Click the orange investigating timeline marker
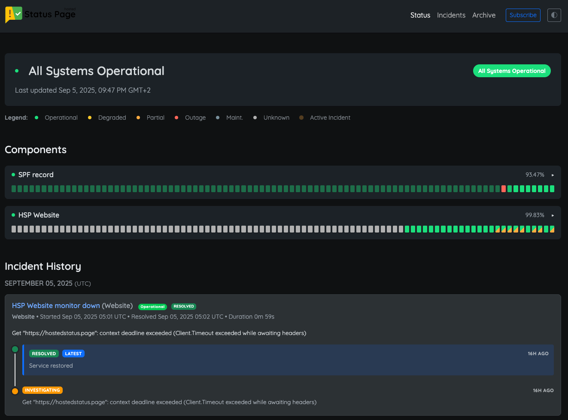Screen dimensions: 568x420 [x=15, y=391]
